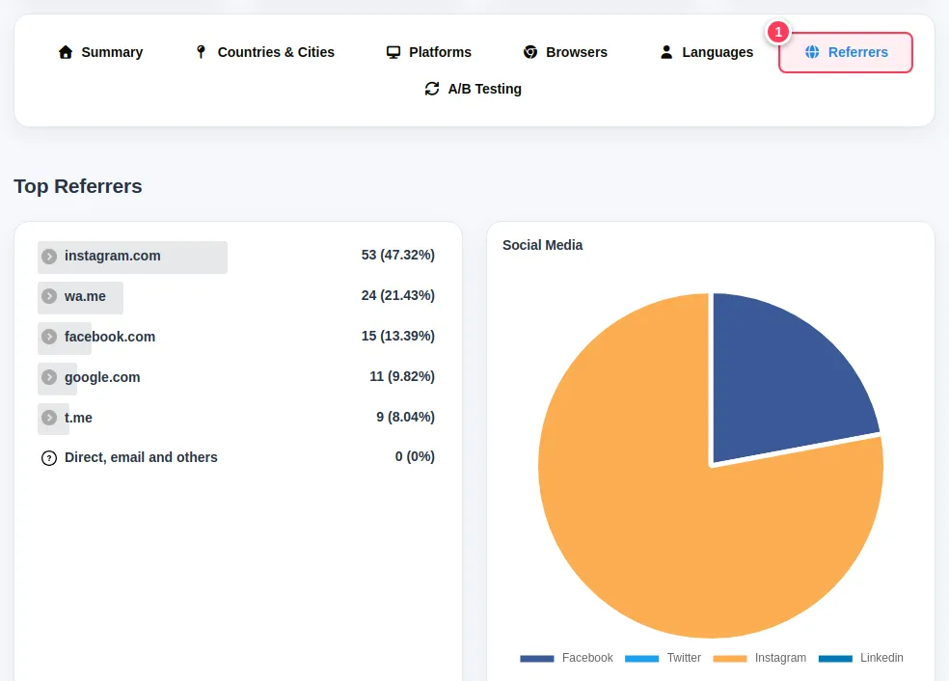Click the facebook.com referrer name
Screen dimensions: 949x681
[110, 338]
